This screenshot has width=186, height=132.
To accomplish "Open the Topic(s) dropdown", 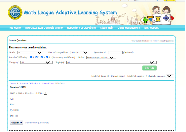I will (x=112, y=63).
